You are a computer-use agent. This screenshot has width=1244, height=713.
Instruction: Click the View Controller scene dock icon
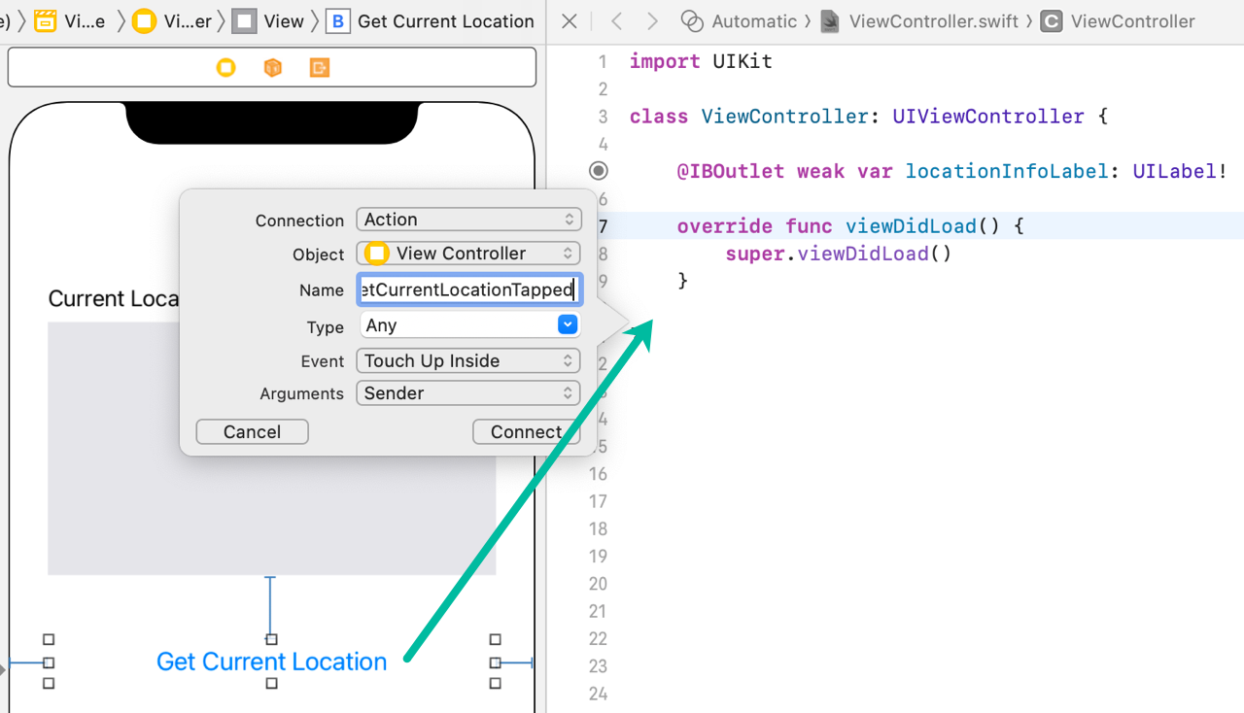pos(225,67)
